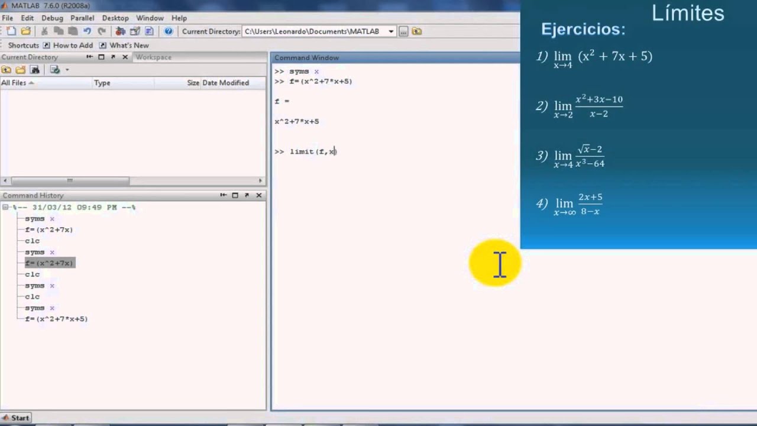Sort by the All Files column header
Viewport: 757px width, 426px height.
point(46,83)
